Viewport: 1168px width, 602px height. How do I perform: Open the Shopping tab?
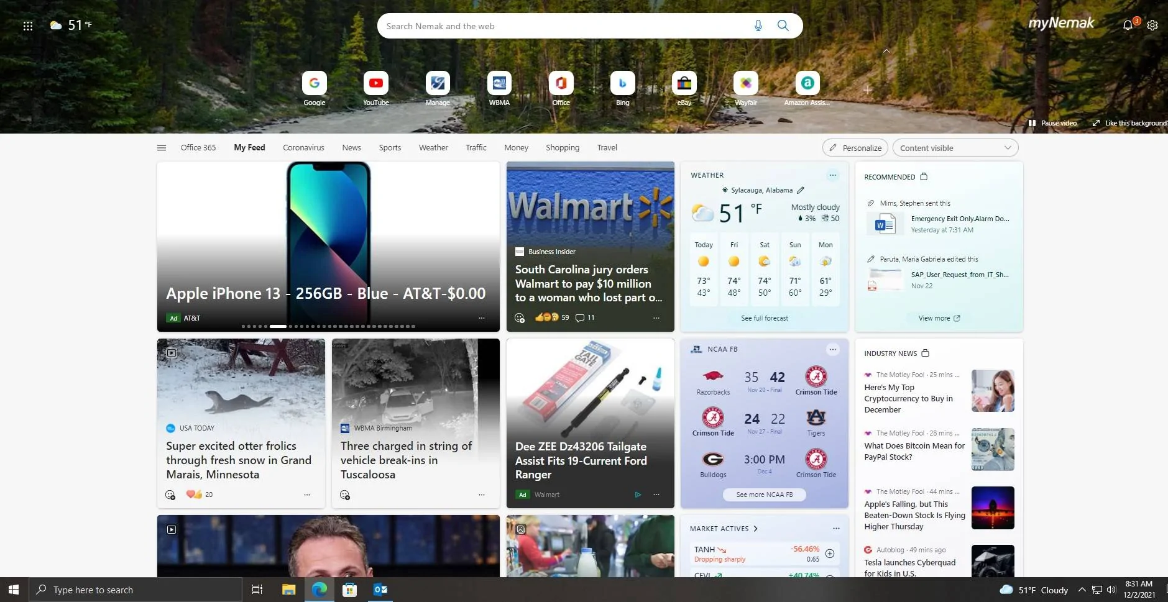563,148
